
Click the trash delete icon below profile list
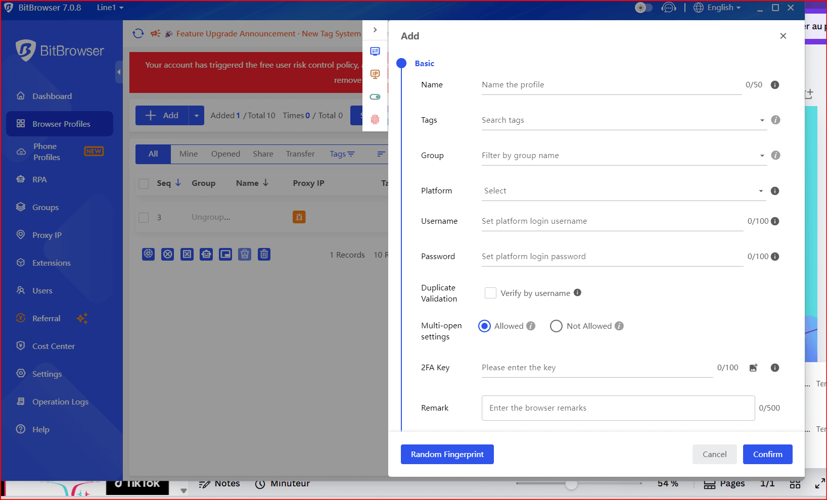[x=264, y=254]
